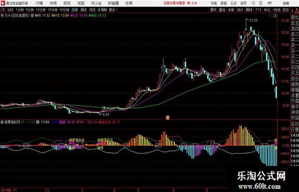
Task: Click the MA20: 16.59 indicator value
Action: 78,15
